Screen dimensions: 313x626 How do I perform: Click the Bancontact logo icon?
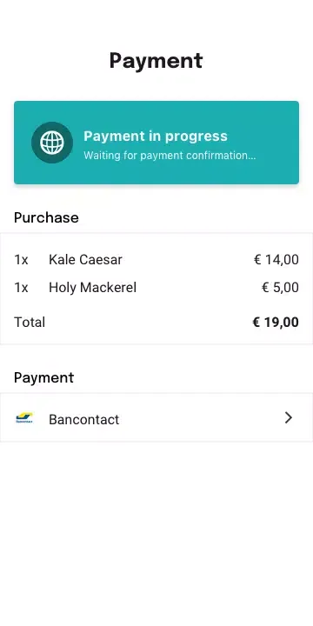click(24, 418)
